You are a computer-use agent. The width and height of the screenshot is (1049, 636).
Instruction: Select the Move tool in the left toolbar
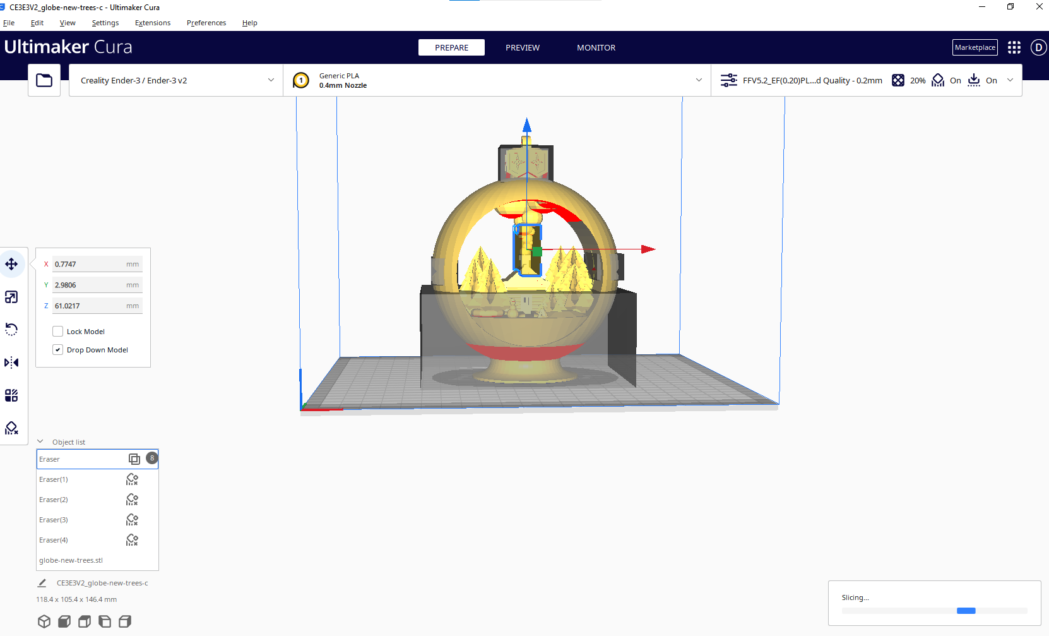(11, 264)
